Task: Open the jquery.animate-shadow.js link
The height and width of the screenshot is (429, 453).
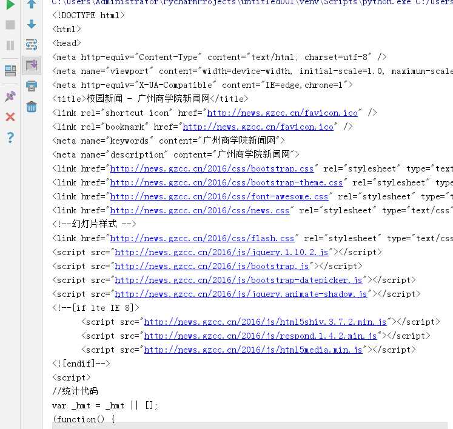Action: [x=241, y=294]
